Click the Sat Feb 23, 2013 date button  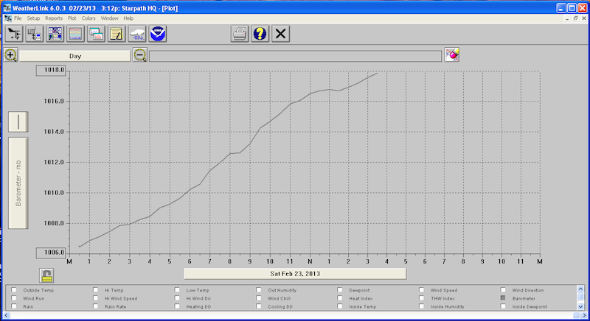pyautogui.click(x=295, y=274)
